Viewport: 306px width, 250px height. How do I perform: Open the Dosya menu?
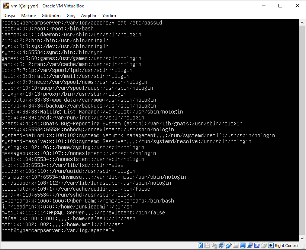[x=9, y=16]
